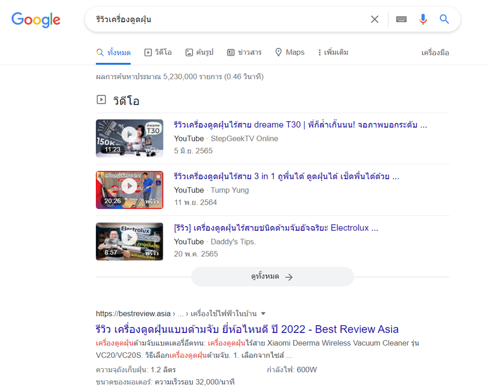Click the Daddy's Tips channel name
Image resolution: width=488 pixels, height=389 pixels.
coord(233,242)
